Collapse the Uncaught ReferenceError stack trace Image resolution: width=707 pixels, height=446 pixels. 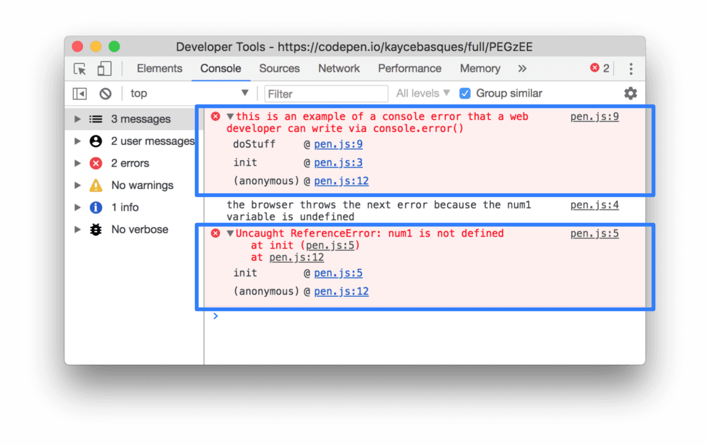coord(230,233)
